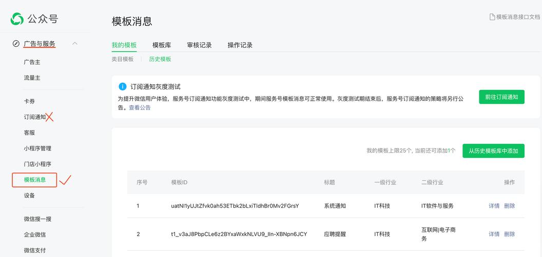542x257 pixels.
Task: Click the 一级行业 column header
Action: [x=385, y=182]
